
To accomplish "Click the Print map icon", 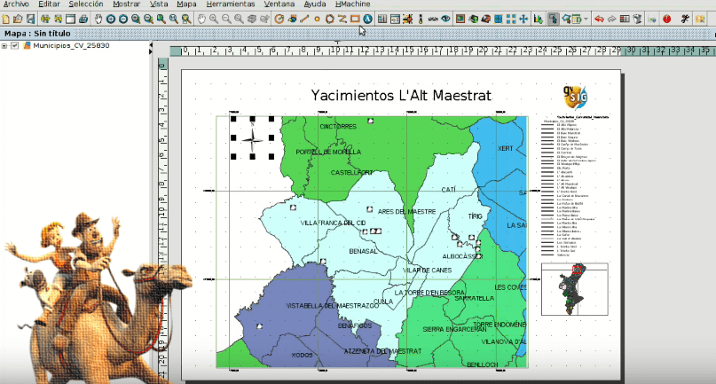I will (83, 19).
